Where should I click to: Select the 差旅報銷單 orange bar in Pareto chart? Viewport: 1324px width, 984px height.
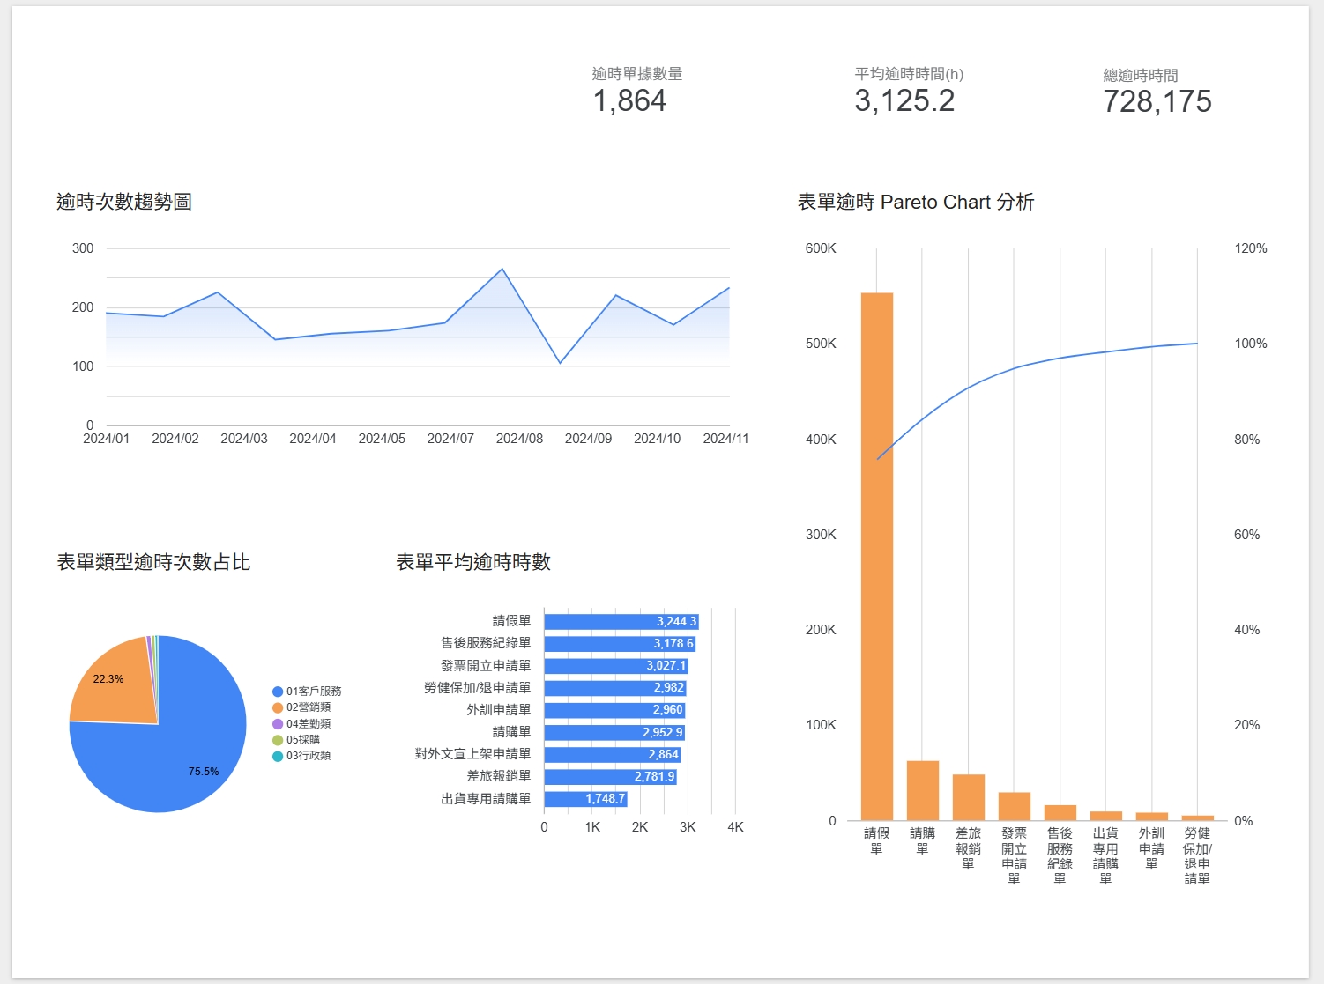tap(968, 797)
